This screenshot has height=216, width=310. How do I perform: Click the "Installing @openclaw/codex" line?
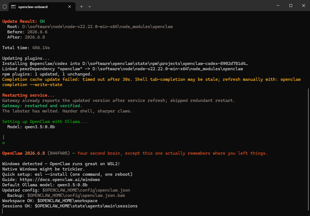(125, 64)
